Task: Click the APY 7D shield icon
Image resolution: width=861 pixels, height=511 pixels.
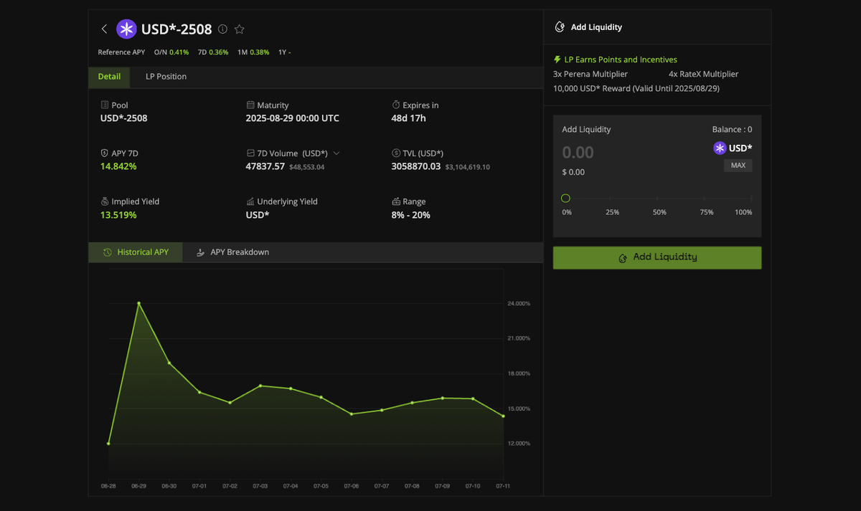Action: (105, 153)
